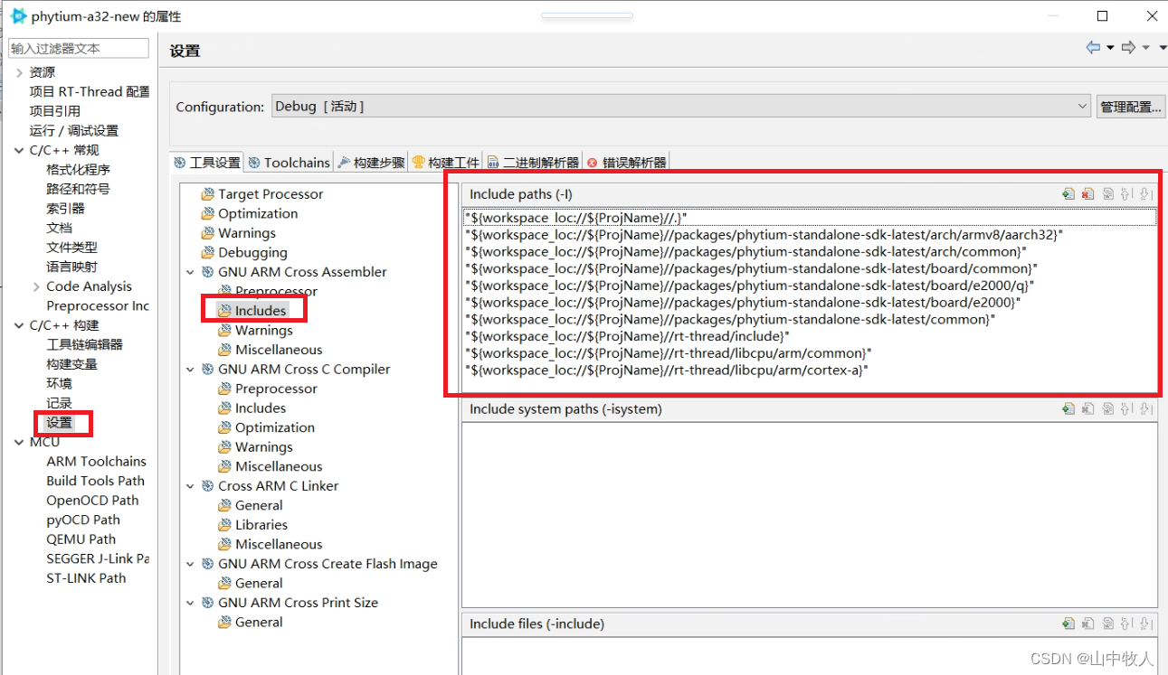Open 运行 / 调试设置 page
1168x675 pixels.
(x=74, y=131)
